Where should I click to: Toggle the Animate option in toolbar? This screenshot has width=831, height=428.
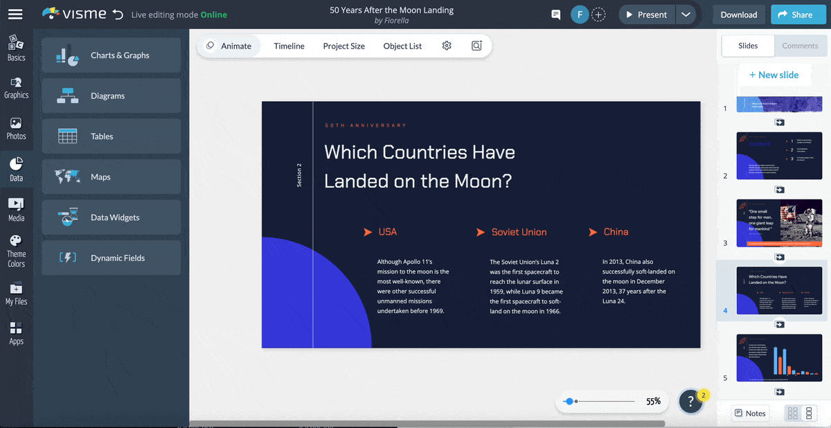(229, 46)
